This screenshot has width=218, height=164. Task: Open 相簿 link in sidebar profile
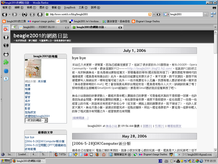point(28,89)
